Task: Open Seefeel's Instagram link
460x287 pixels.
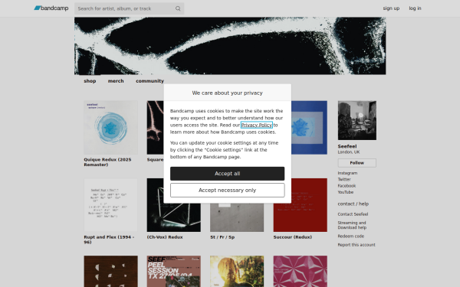Action: [347, 173]
